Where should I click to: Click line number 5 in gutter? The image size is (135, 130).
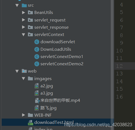[x=121, y=12]
